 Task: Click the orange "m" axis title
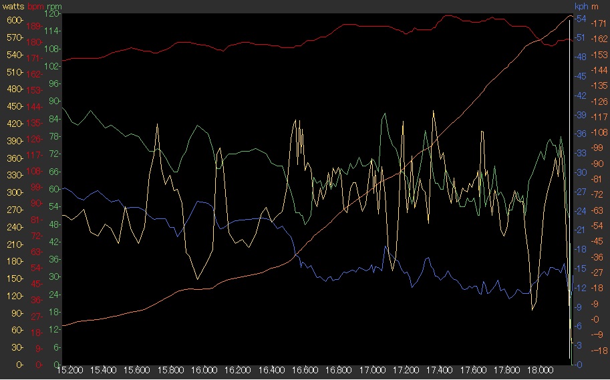(595, 7)
